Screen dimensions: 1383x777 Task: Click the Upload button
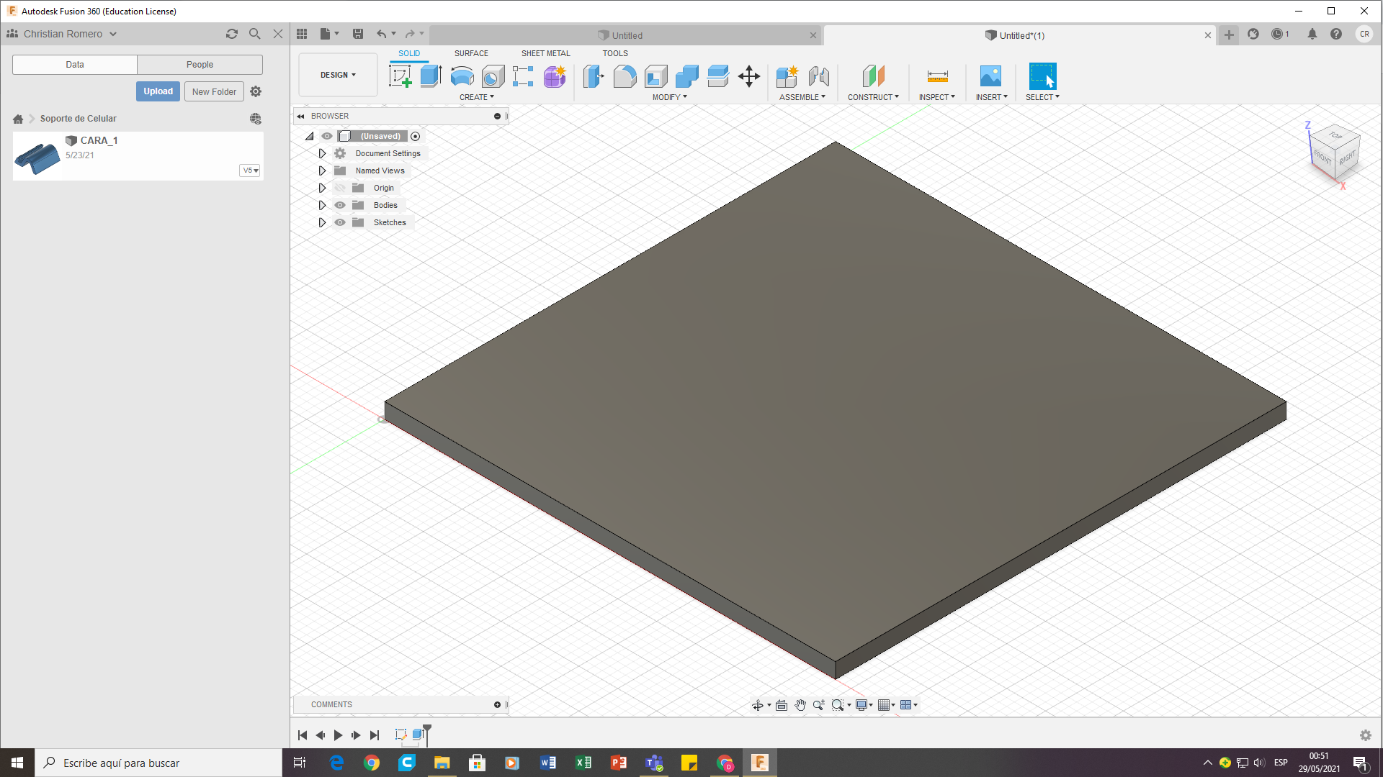tap(158, 91)
